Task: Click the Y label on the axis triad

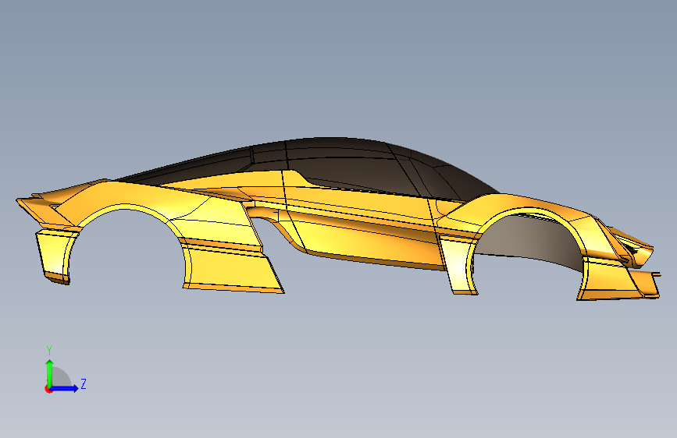Action: click(49, 351)
